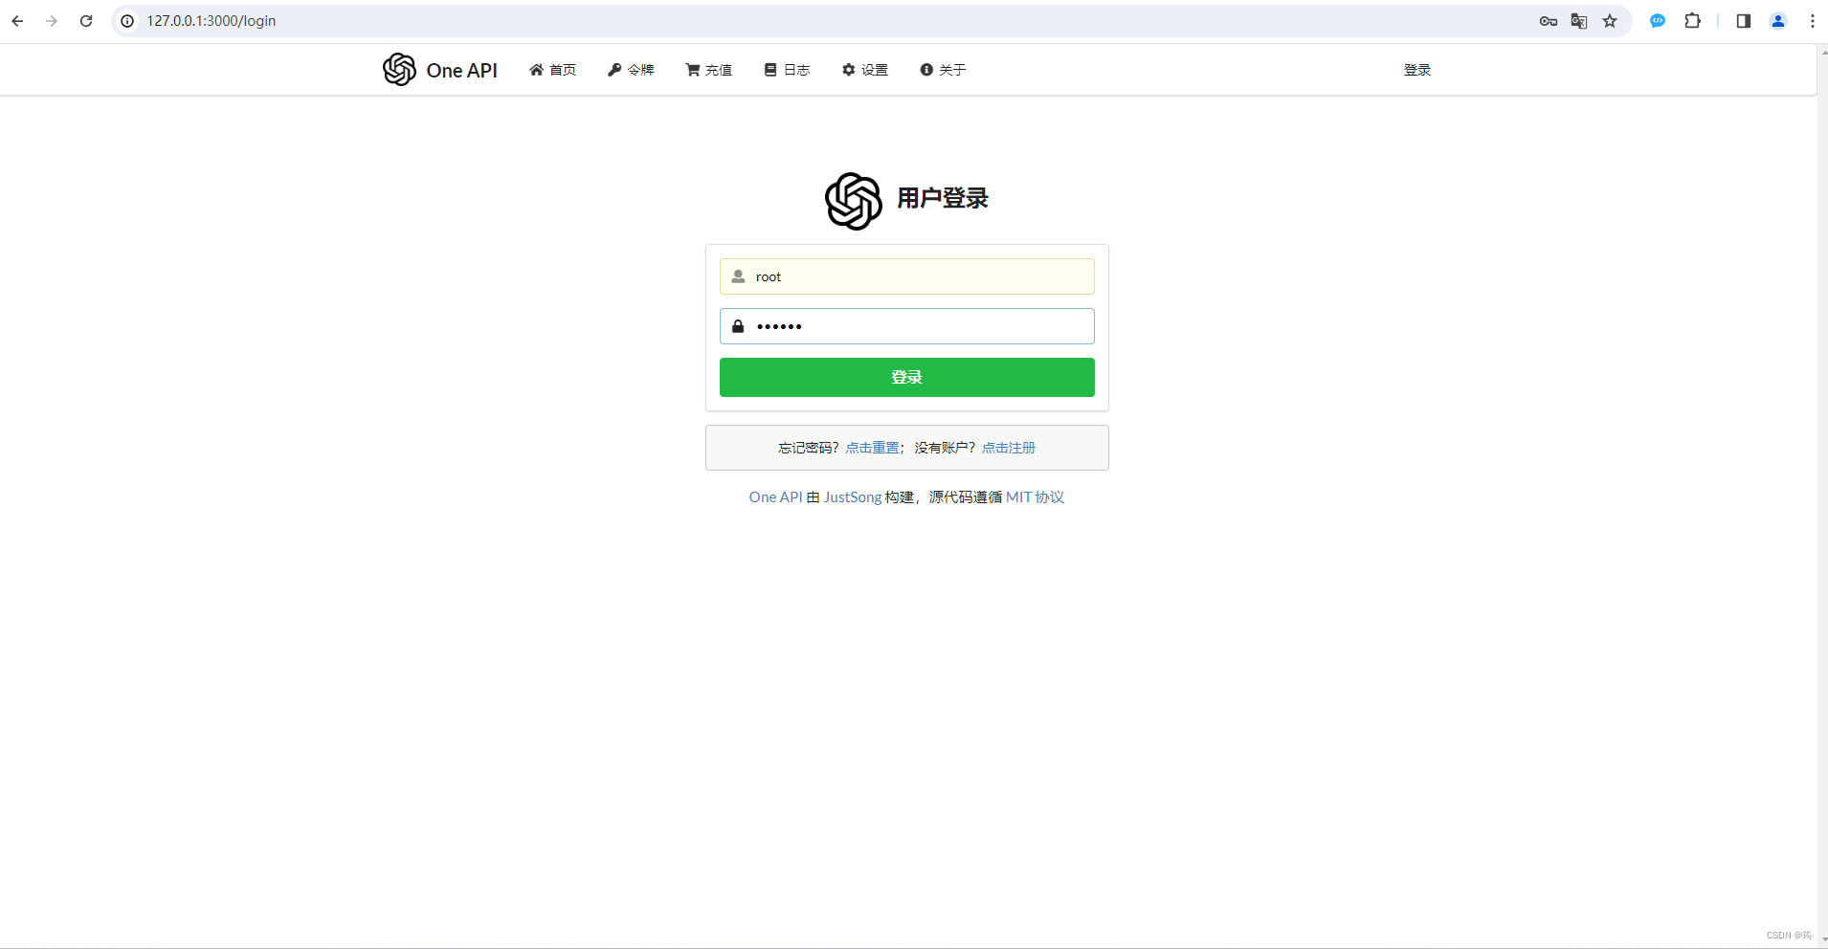Click the blue chat extension icon
Viewport: 1828px width, 949px height.
tap(1658, 21)
